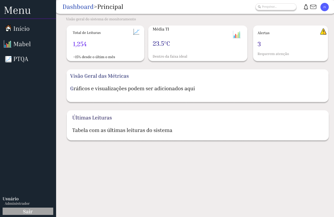
Task: Click the yellow warning icon in Alertas
Action: click(x=323, y=32)
